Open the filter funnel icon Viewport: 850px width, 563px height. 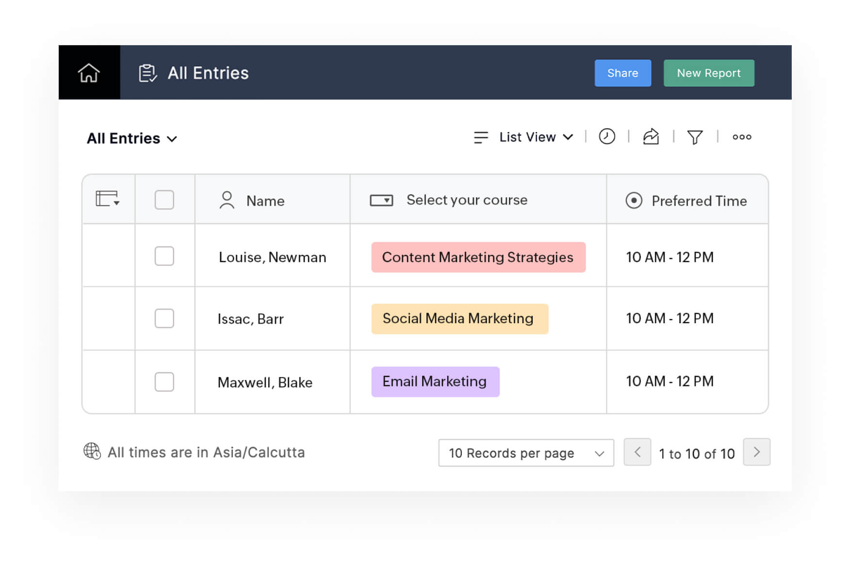click(695, 137)
